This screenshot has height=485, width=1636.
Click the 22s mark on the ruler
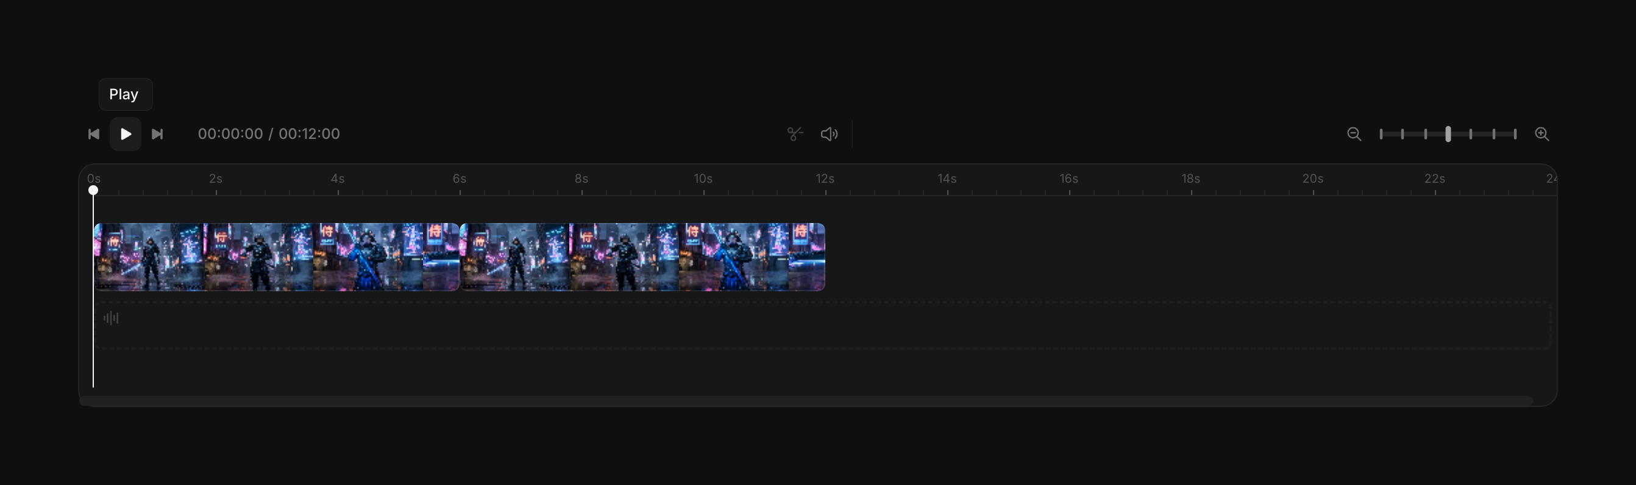click(x=1435, y=179)
